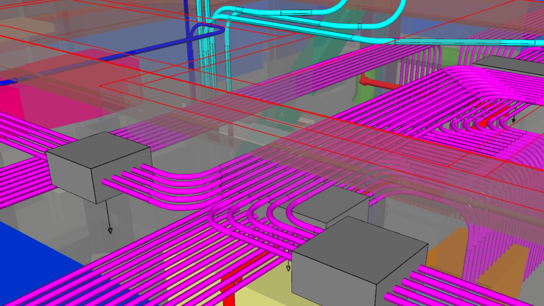This screenshot has height=306, width=544.
Task: Click the downward arrow below the left junction box
Action: click(x=110, y=230)
